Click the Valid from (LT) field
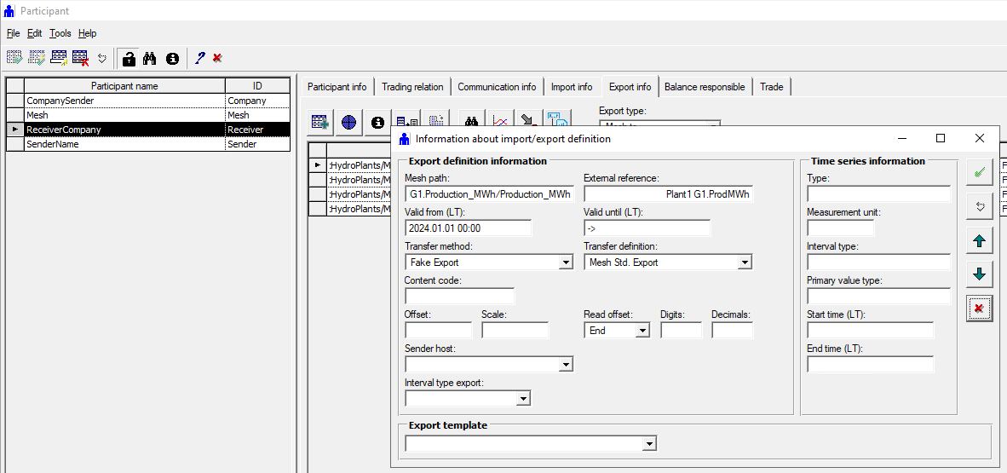 [x=469, y=228]
